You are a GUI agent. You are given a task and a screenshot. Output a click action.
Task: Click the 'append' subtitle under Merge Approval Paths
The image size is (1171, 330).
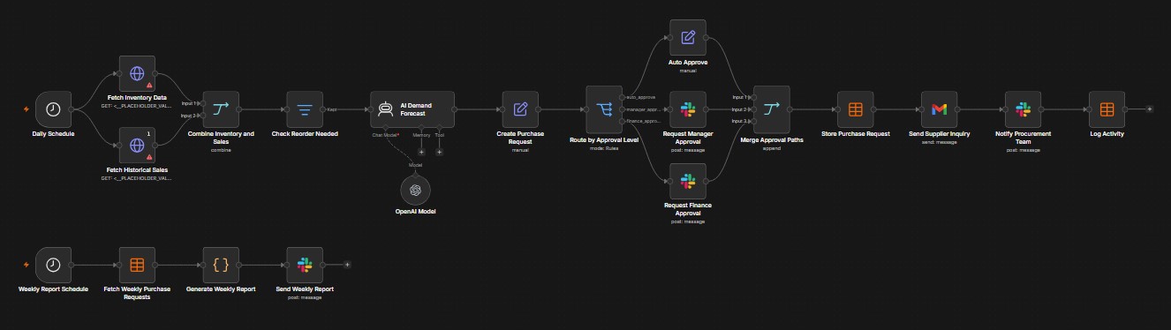[772, 149]
